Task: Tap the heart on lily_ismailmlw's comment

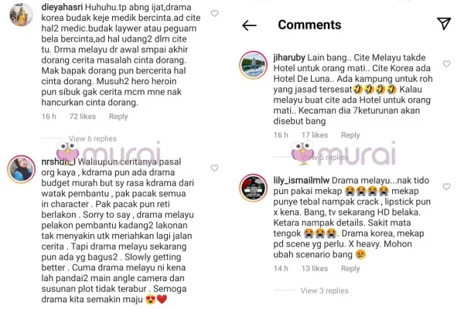Action: click(446, 187)
